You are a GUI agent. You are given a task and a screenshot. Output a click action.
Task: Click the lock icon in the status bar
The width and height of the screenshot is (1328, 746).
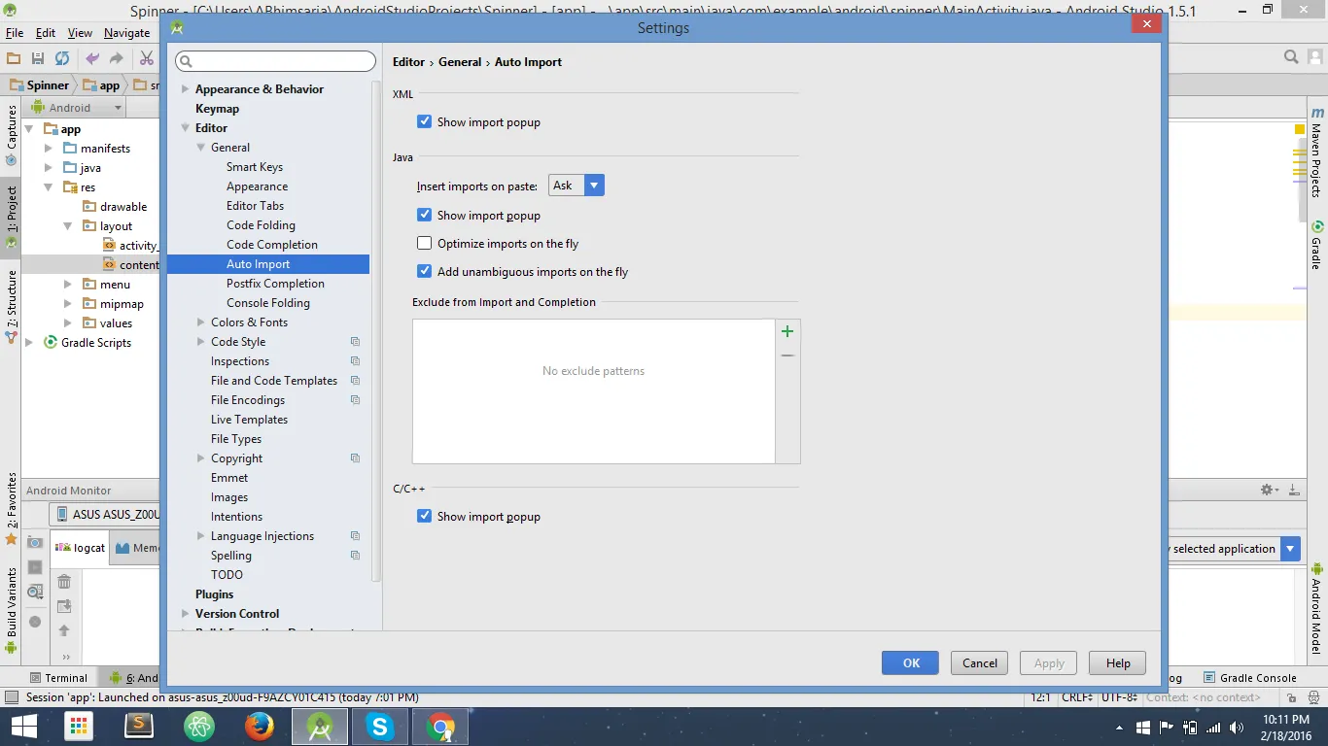[1292, 697]
